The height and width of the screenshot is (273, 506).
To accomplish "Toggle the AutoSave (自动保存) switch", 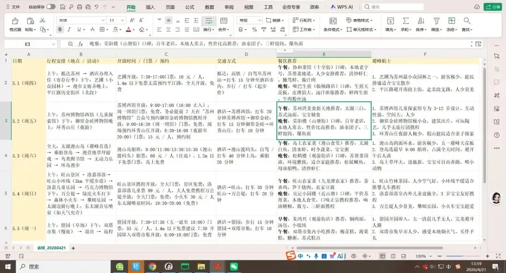I will click(x=51, y=7).
